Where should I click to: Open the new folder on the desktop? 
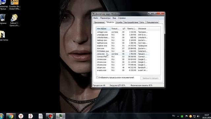point(3,36)
